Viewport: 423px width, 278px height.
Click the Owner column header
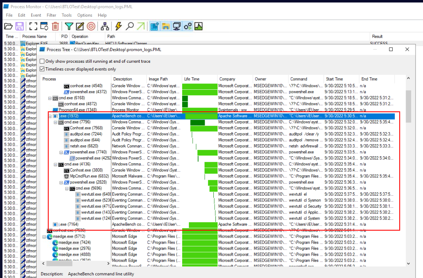click(270, 79)
